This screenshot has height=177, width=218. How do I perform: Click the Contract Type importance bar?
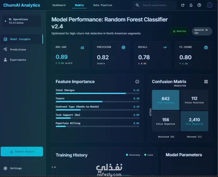pyautogui.click(x=97, y=110)
